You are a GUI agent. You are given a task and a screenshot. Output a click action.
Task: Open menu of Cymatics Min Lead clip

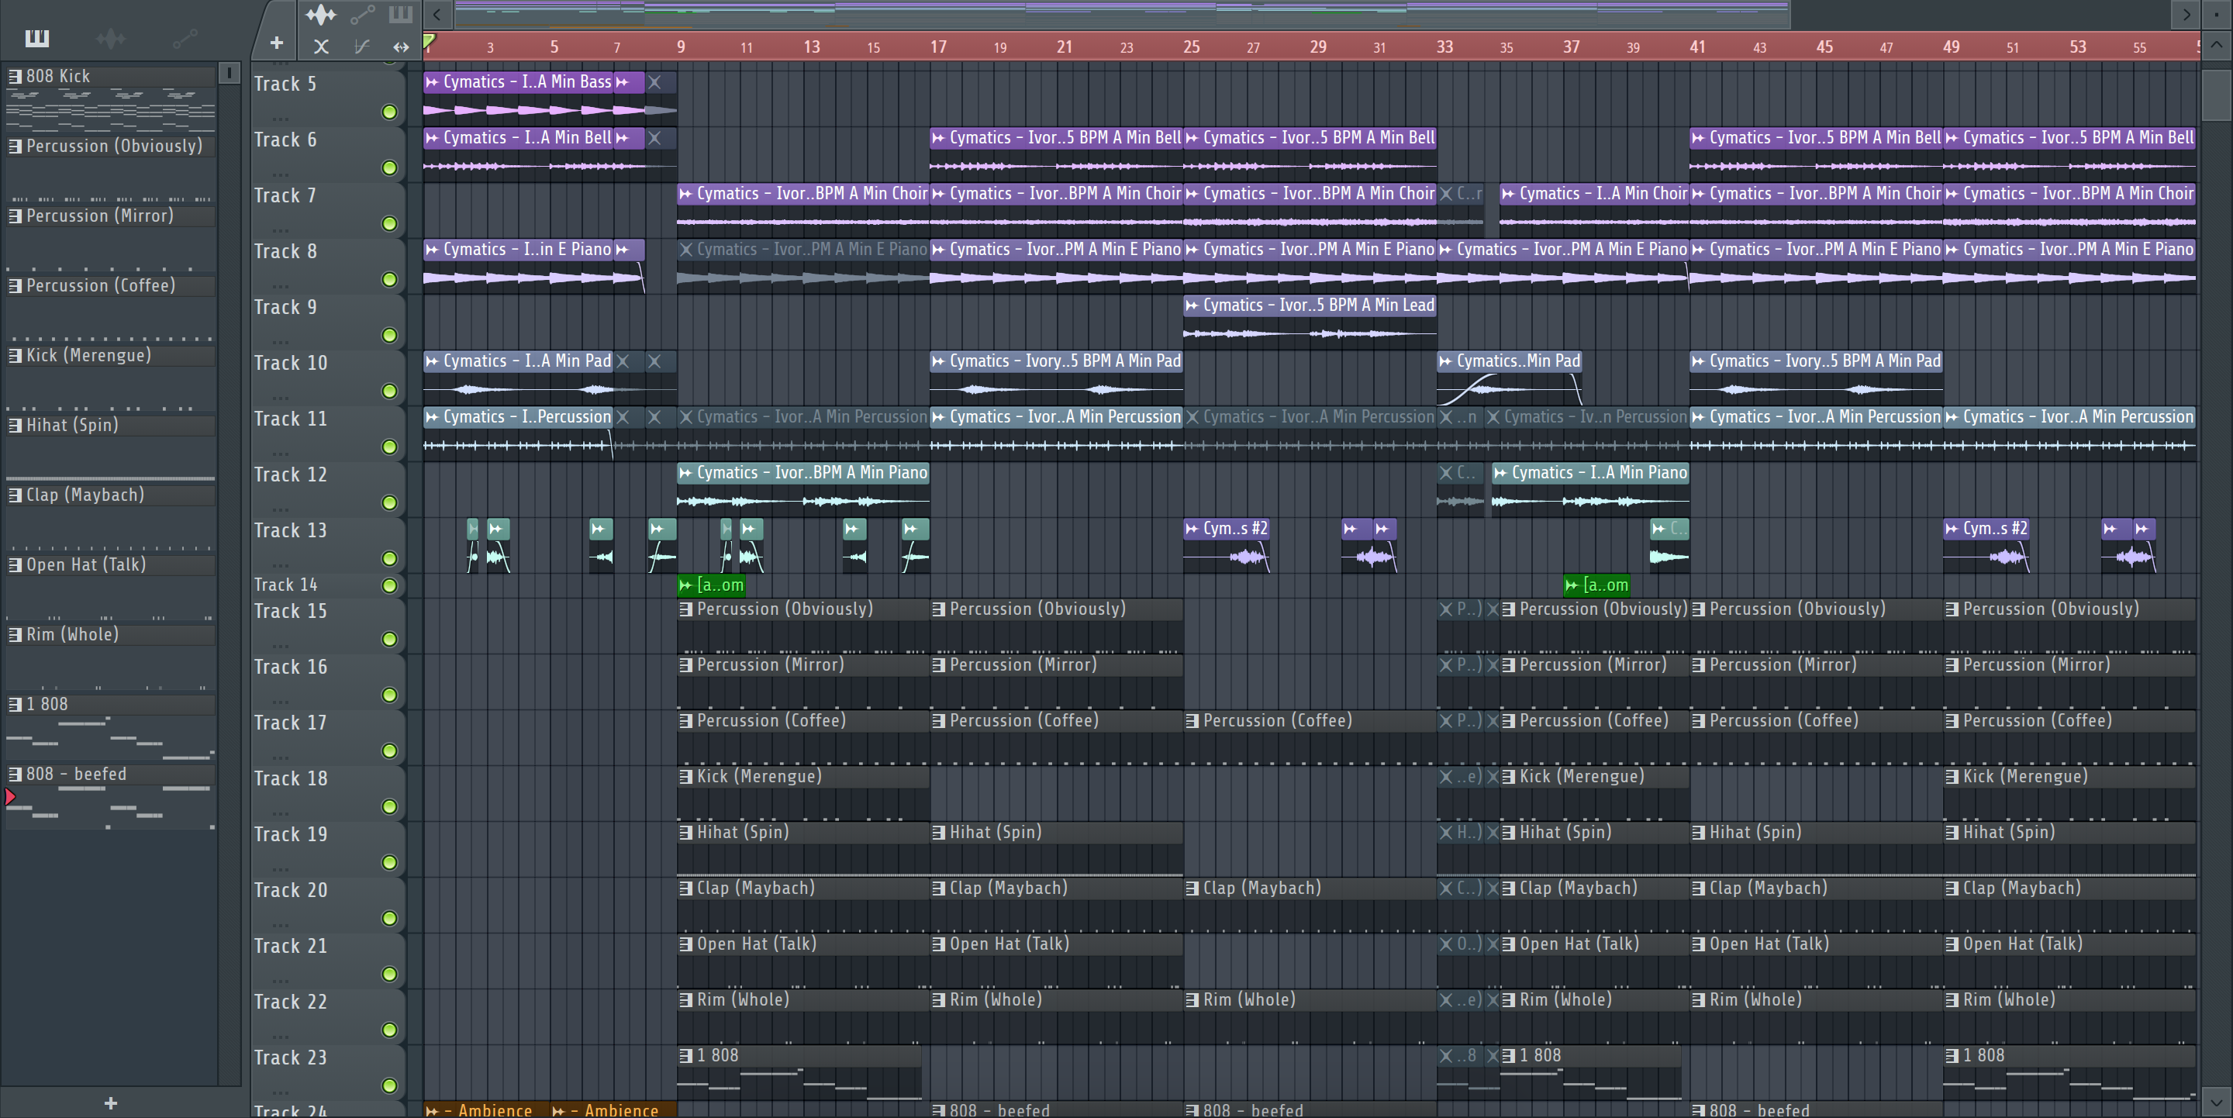1192,305
